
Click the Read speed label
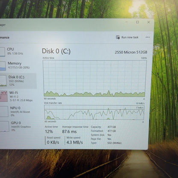[53, 138]
